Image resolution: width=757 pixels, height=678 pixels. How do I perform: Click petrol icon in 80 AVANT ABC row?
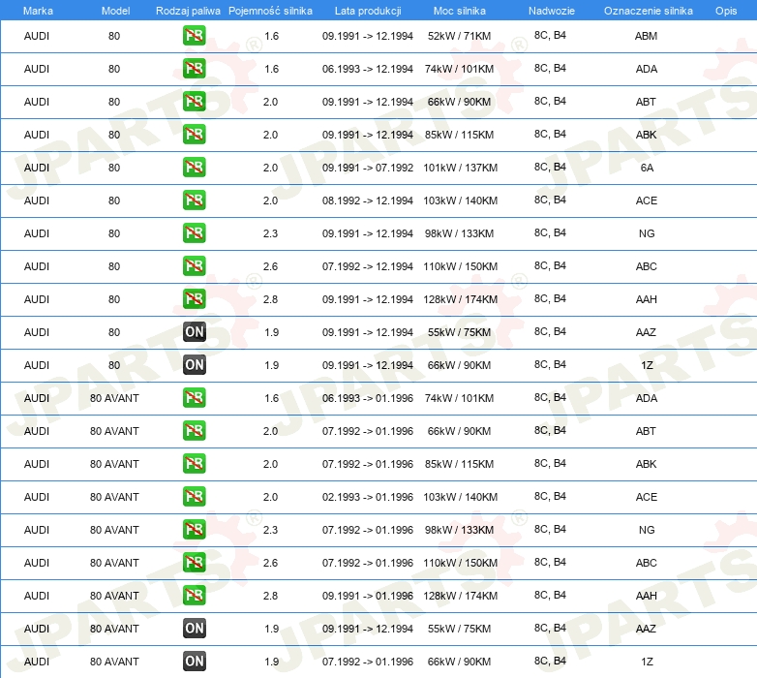pyautogui.click(x=194, y=563)
